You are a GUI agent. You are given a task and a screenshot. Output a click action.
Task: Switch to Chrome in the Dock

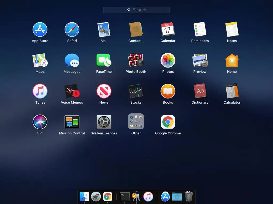108,197
